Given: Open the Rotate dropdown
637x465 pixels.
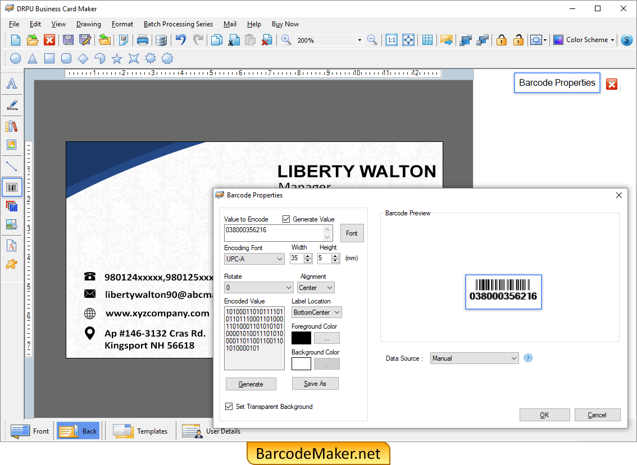Looking at the screenshot, I should pos(259,288).
